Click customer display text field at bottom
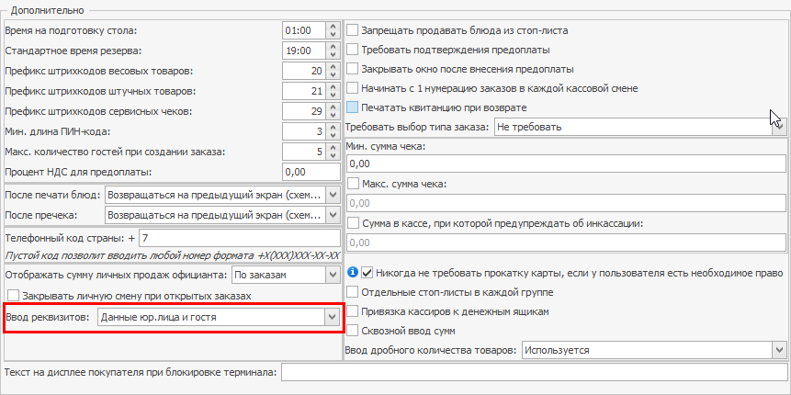 [533, 373]
